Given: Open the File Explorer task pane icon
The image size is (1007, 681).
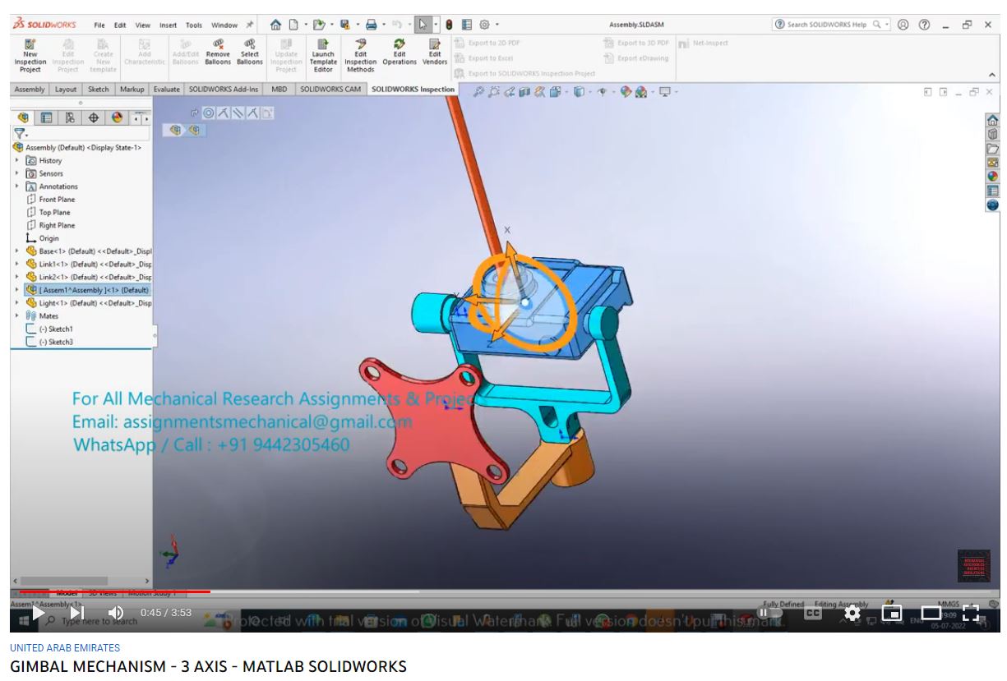Looking at the screenshot, I should (x=992, y=148).
